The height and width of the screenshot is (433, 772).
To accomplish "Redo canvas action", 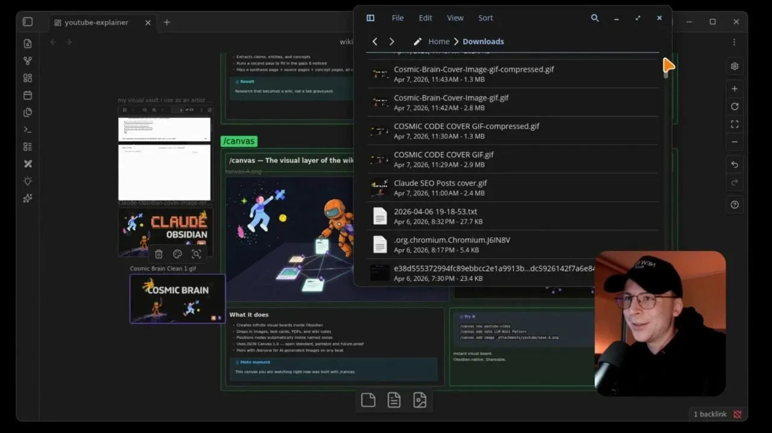I will click(735, 182).
